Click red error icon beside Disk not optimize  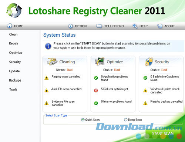tap(96, 90)
